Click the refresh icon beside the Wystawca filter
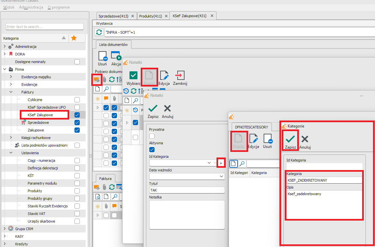This screenshot has height=247, width=375. tap(99, 32)
